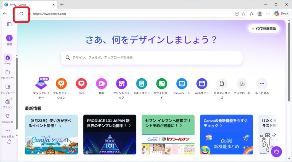
Task: Open the Copilot チャット button
Action: click(281, 14)
